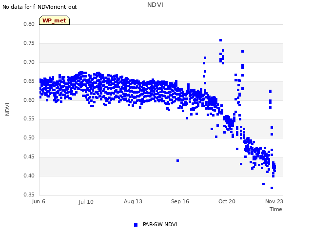The image size is (312, 234).
Task: Click the lowest data point near 0.37
Action: point(272,188)
